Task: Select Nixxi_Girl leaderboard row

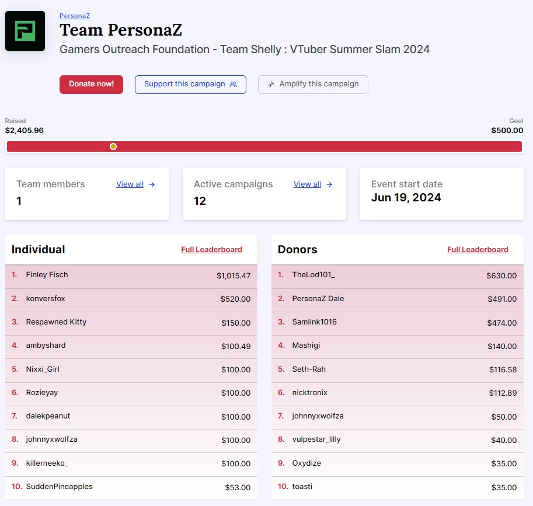Action: (x=131, y=371)
